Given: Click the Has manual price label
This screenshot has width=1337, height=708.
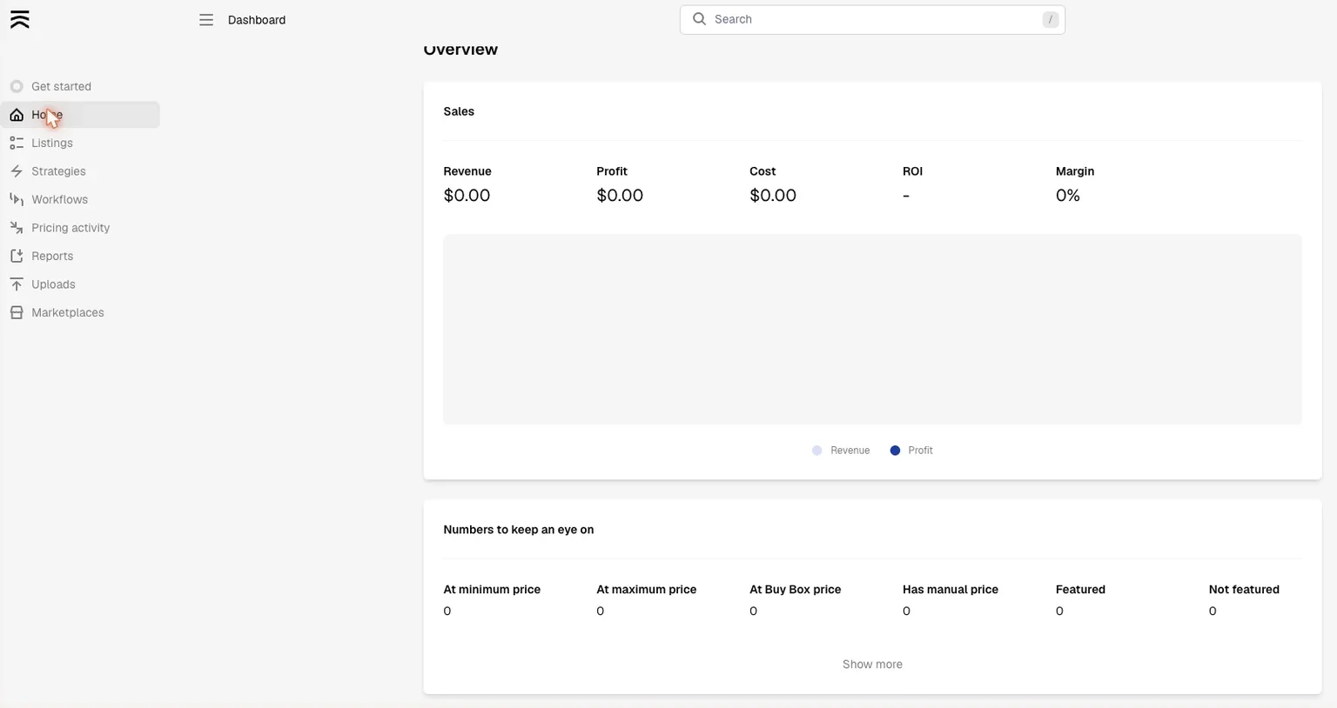Looking at the screenshot, I should (x=951, y=590).
